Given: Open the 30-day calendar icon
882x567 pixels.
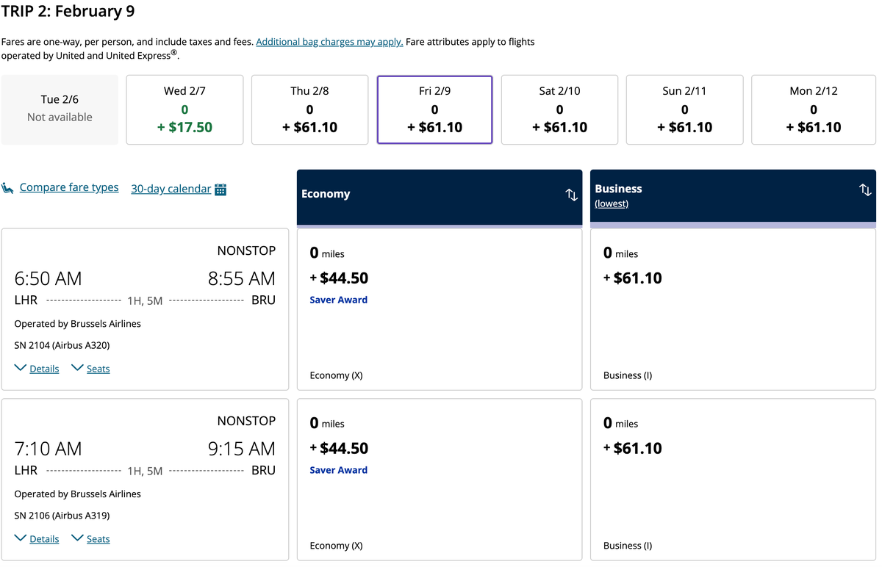Looking at the screenshot, I should point(220,189).
